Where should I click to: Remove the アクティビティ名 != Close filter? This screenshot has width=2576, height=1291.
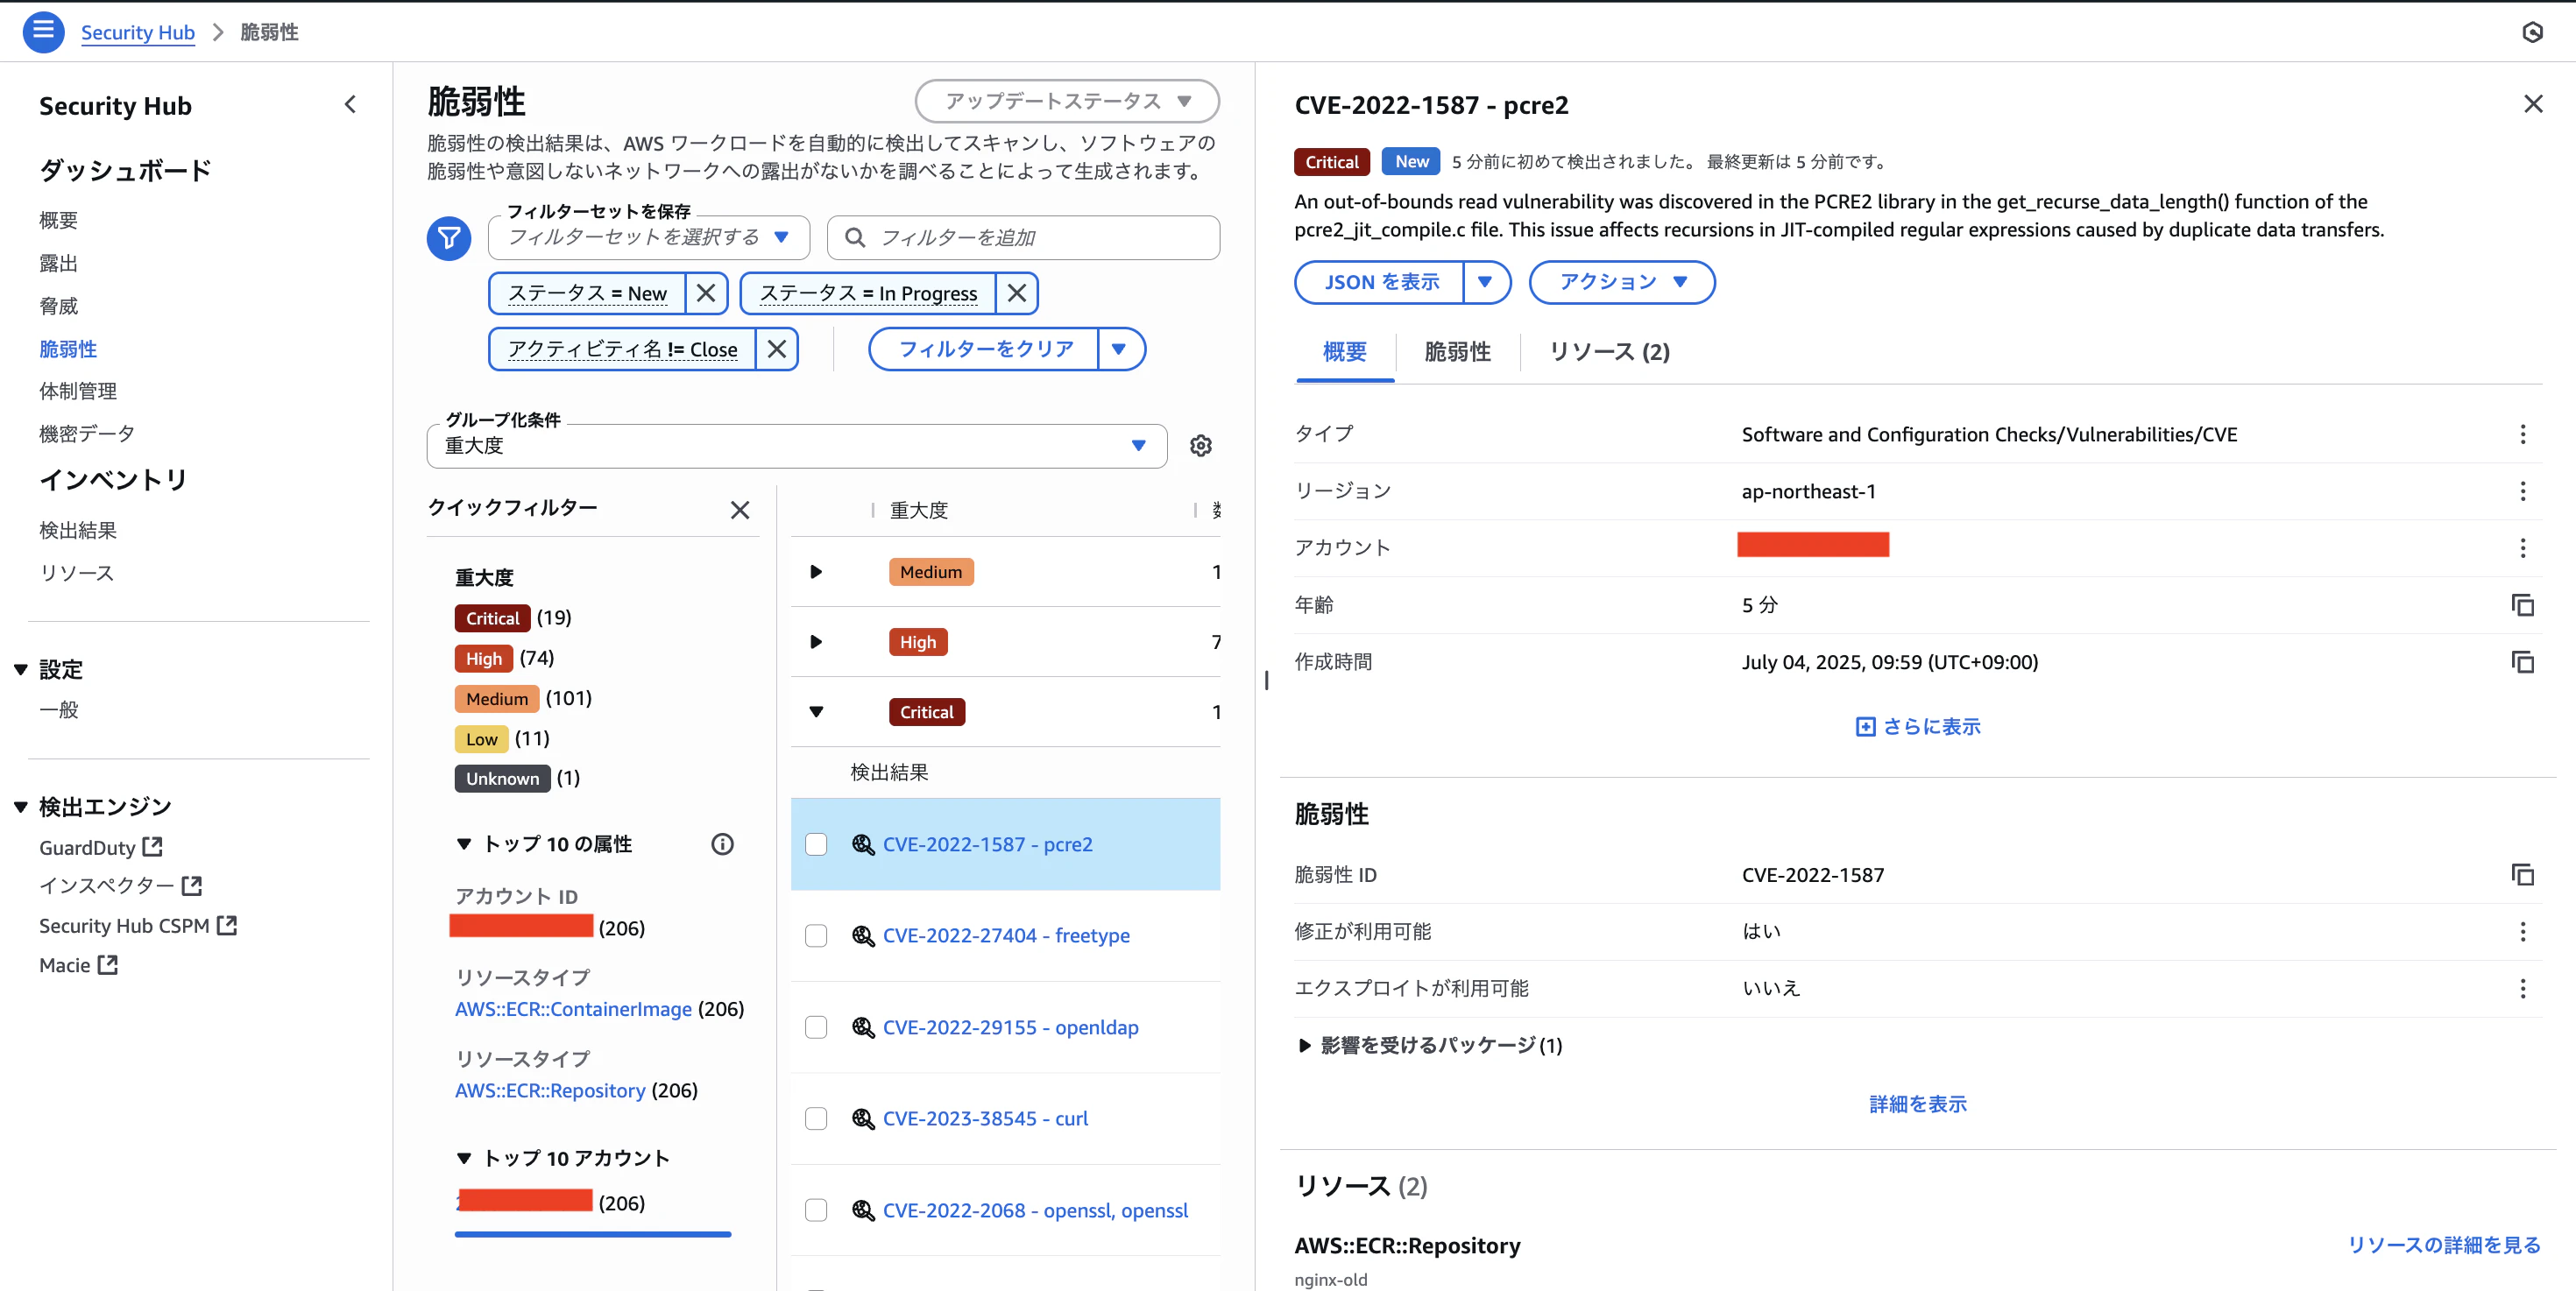tap(777, 349)
